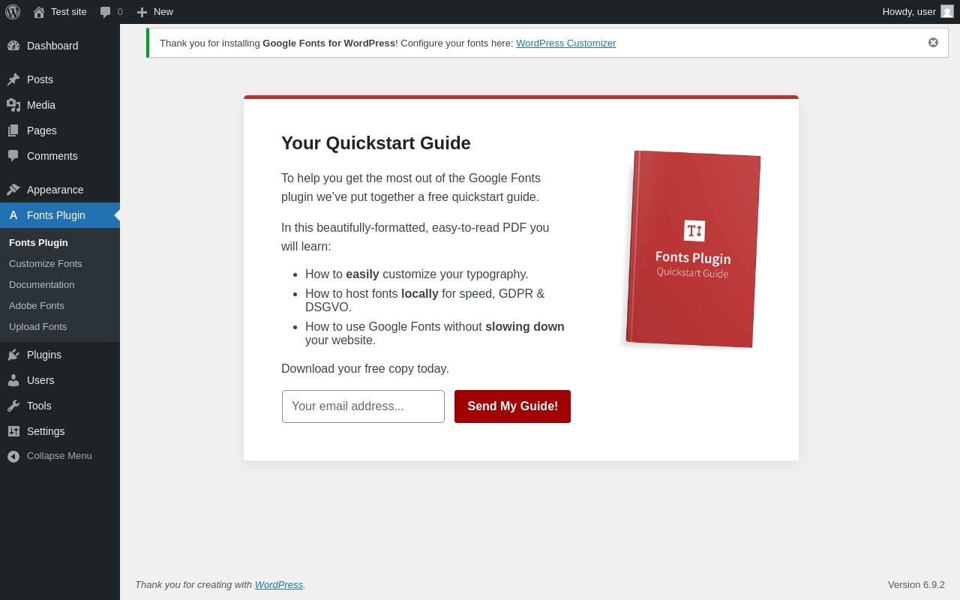
Task: Select Customize Fonts submenu item
Action: [46, 264]
